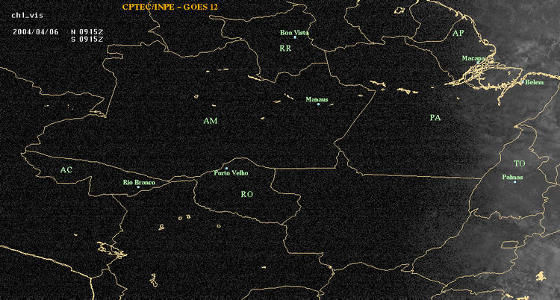
Task: Click the Belem city marker dot
Action: coord(523,82)
